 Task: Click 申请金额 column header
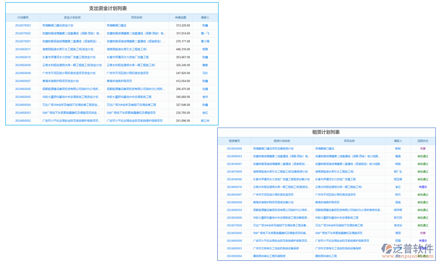tap(180, 18)
